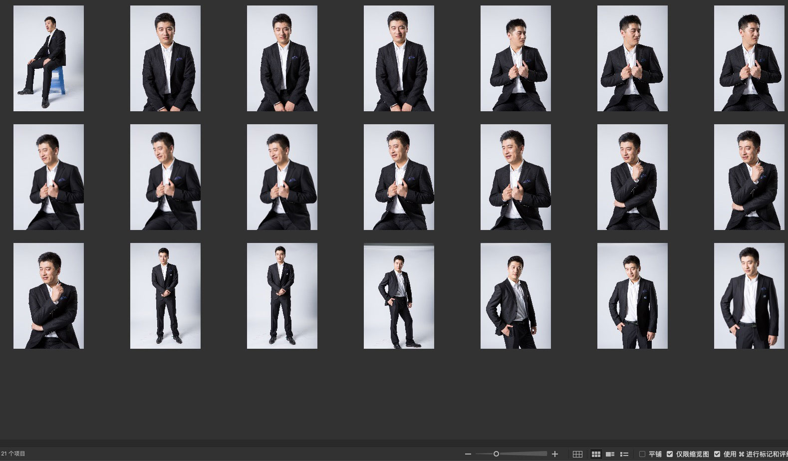Enable the 平铺 checkbox
Viewport: 788px width, 461px height.
point(642,454)
